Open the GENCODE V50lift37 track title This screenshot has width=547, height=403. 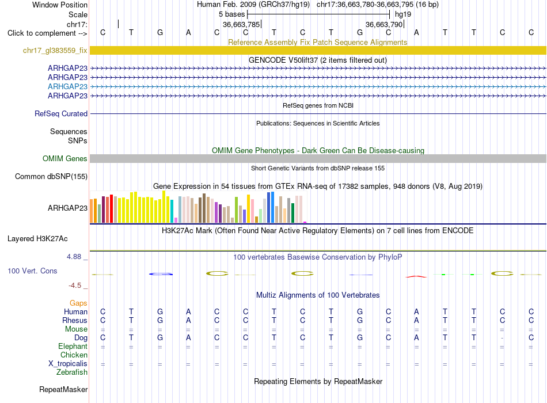click(x=317, y=60)
